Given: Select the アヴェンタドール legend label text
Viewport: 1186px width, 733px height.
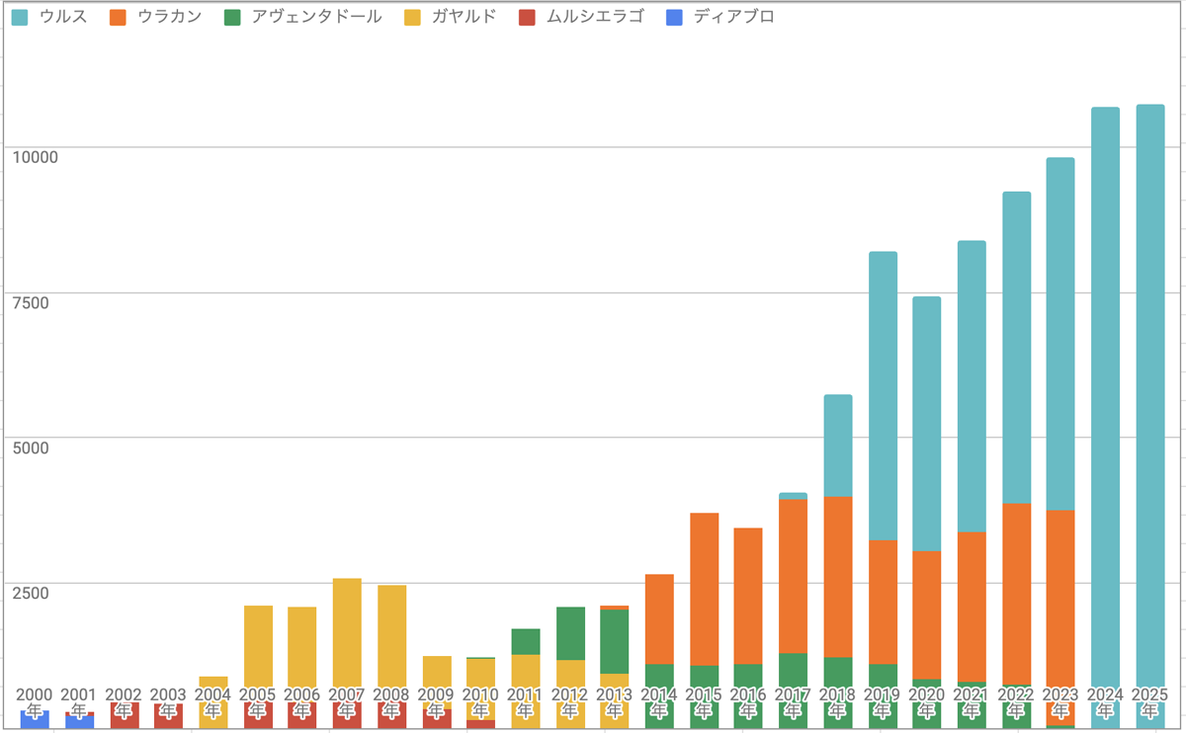Looking at the screenshot, I should (317, 17).
